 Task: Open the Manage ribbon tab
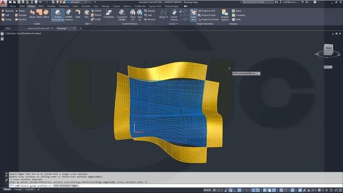pos(106,6)
